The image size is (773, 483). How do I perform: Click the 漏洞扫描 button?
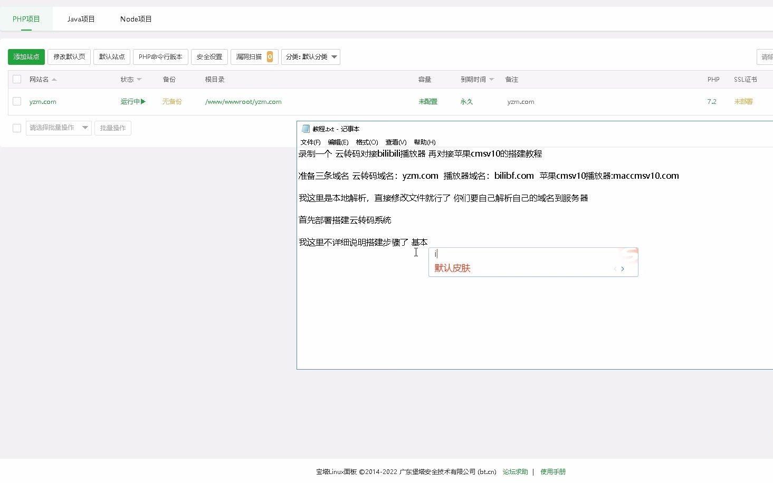coord(254,57)
